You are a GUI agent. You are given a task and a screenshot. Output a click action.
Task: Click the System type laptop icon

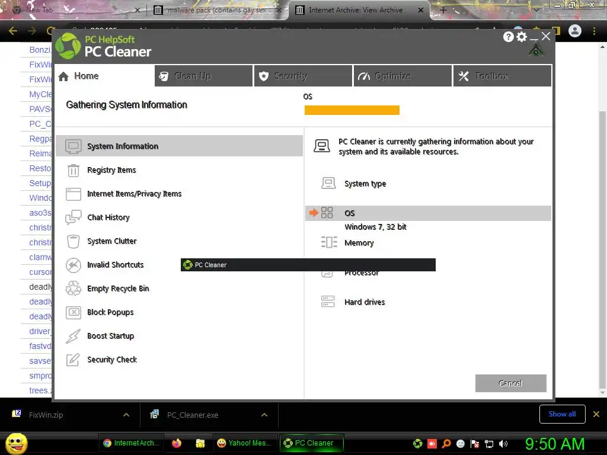(x=328, y=183)
